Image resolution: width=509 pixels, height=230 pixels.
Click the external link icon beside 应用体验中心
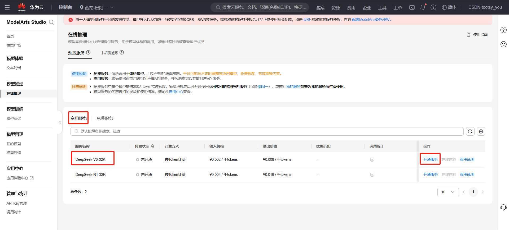pos(32,178)
